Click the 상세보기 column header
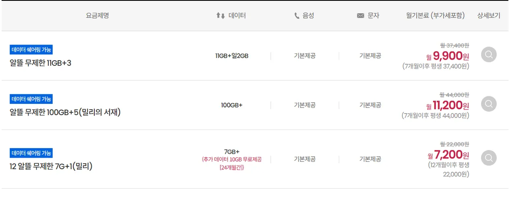515x203 pixels. [x=489, y=16]
